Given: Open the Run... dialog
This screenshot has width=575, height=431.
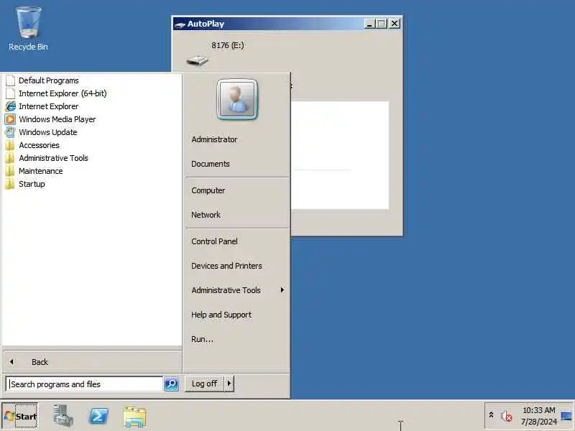Looking at the screenshot, I should pos(202,339).
